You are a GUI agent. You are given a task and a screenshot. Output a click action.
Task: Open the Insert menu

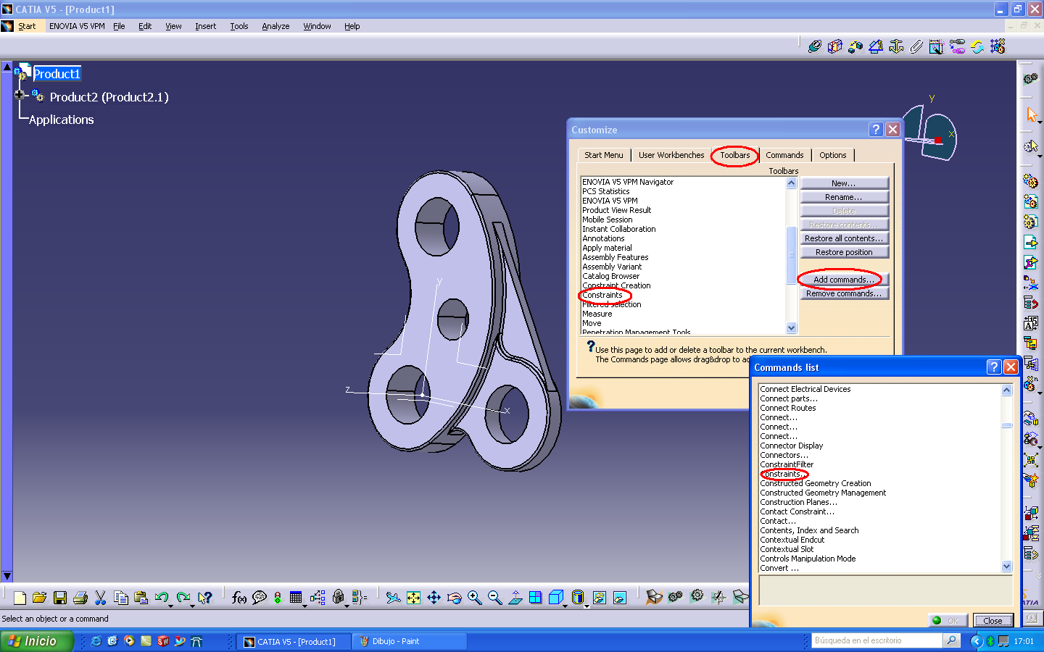pyautogui.click(x=205, y=26)
